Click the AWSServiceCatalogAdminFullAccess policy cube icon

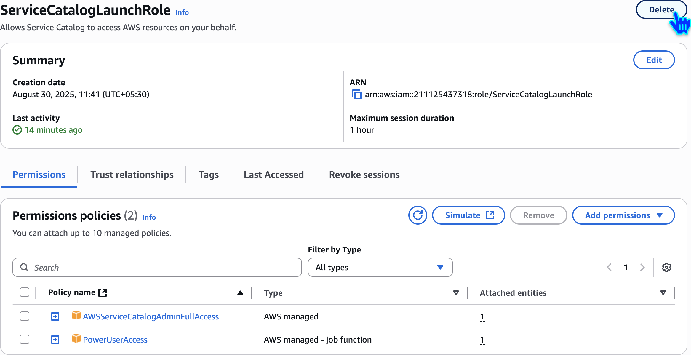pyautogui.click(x=76, y=315)
